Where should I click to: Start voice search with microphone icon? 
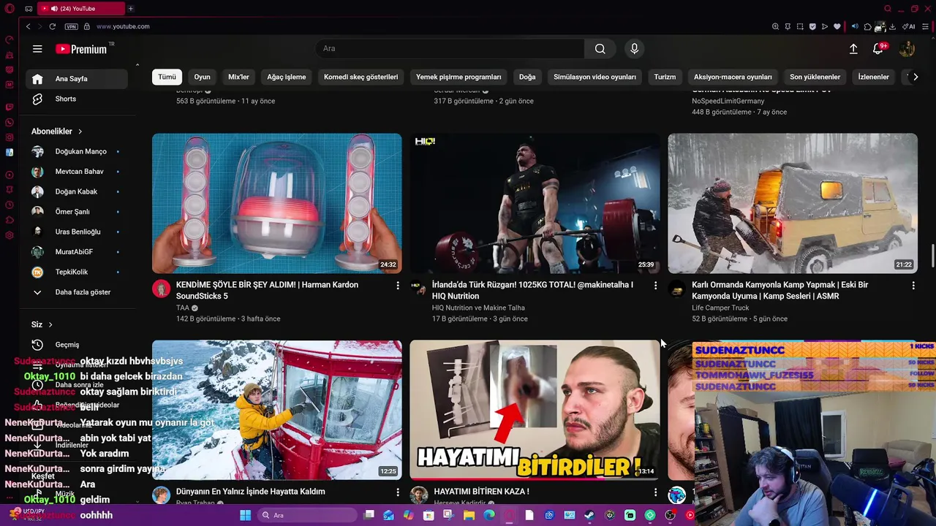point(634,49)
